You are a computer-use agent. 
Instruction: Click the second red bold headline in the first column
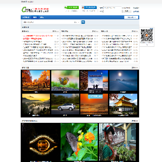tap(32, 39)
